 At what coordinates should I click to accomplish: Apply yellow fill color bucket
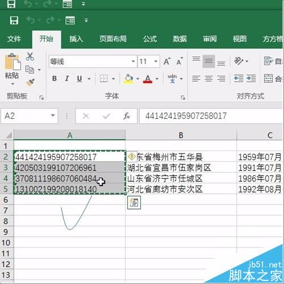128,78
